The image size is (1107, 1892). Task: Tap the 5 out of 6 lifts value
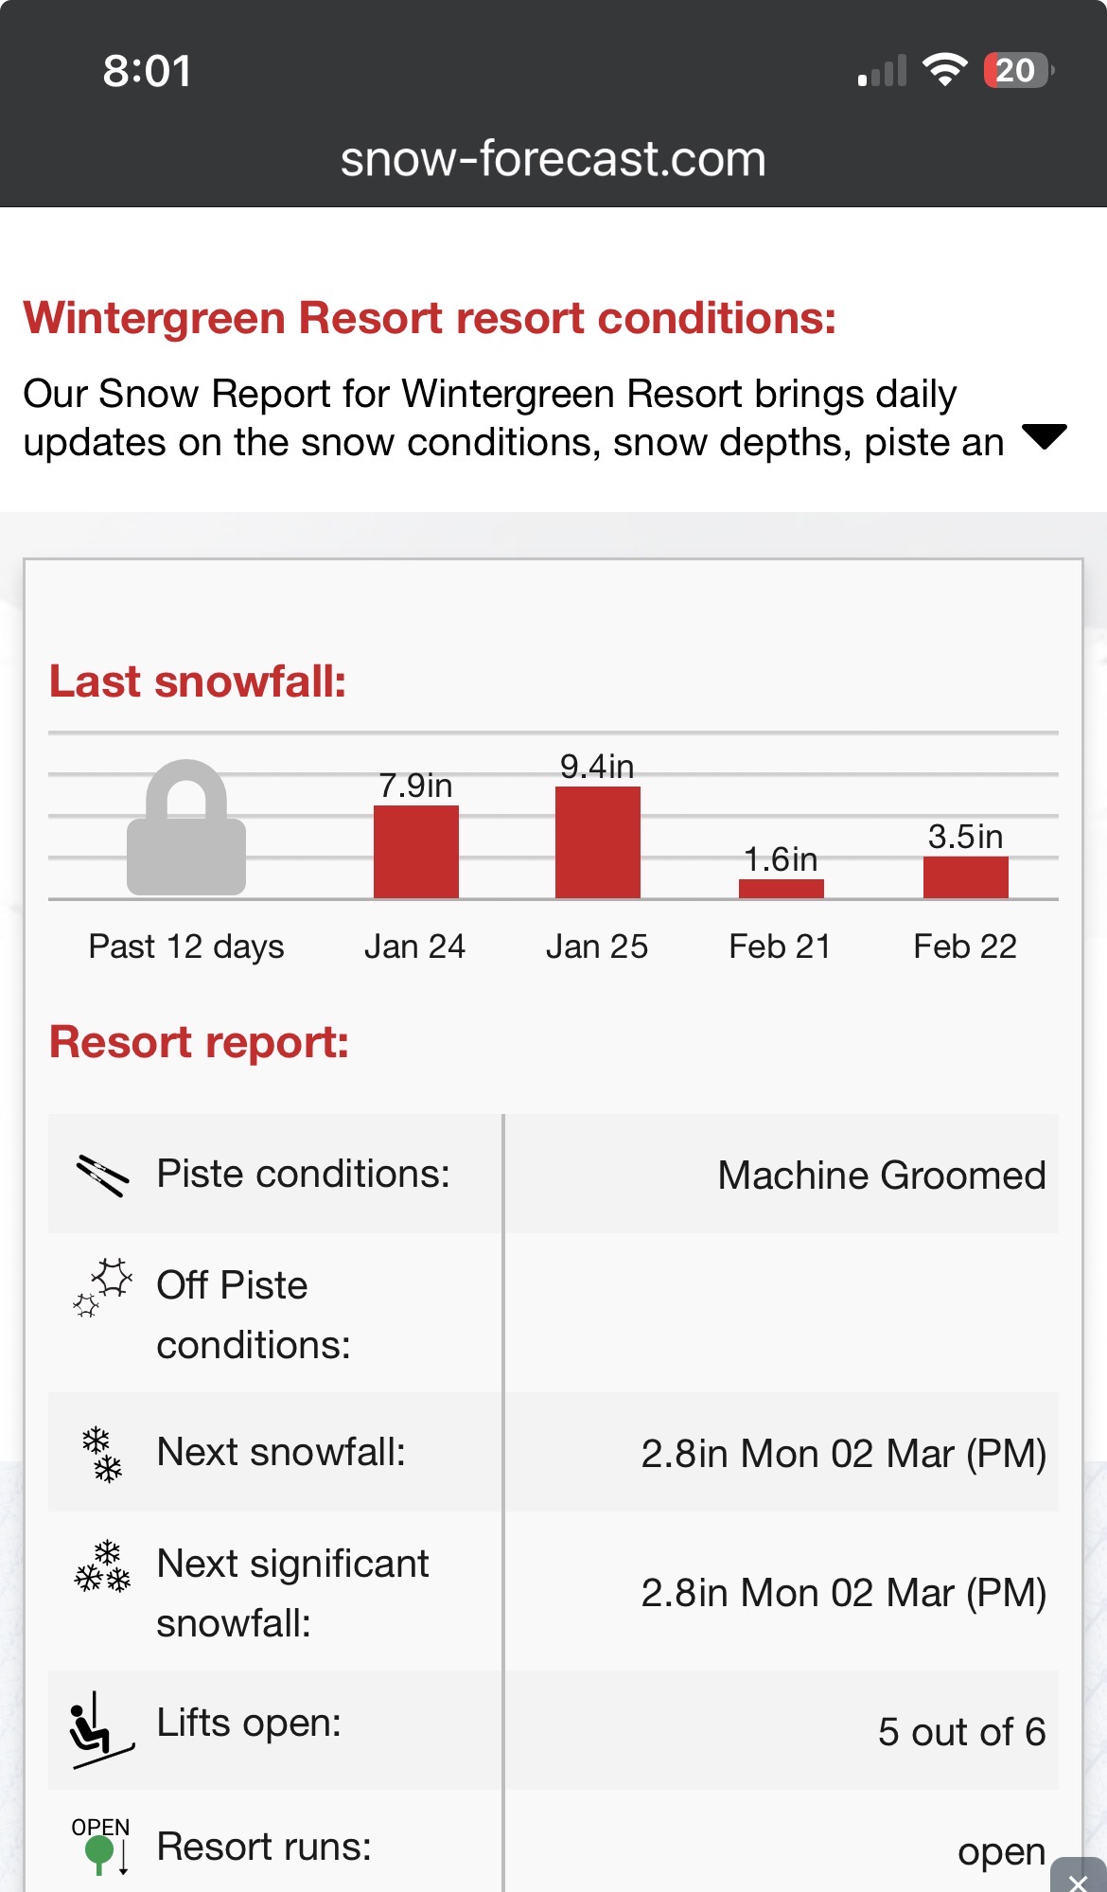[961, 1732]
